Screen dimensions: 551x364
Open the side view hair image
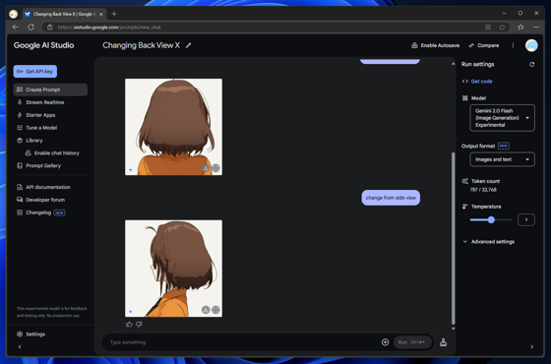(173, 269)
